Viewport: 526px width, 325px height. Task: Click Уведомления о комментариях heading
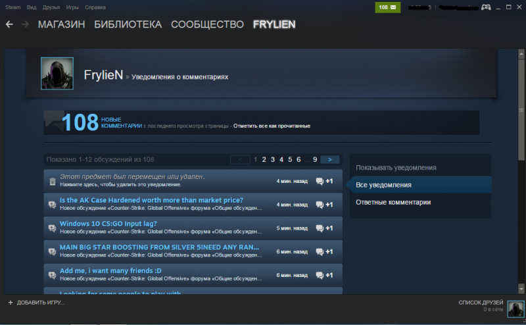[179, 77]
